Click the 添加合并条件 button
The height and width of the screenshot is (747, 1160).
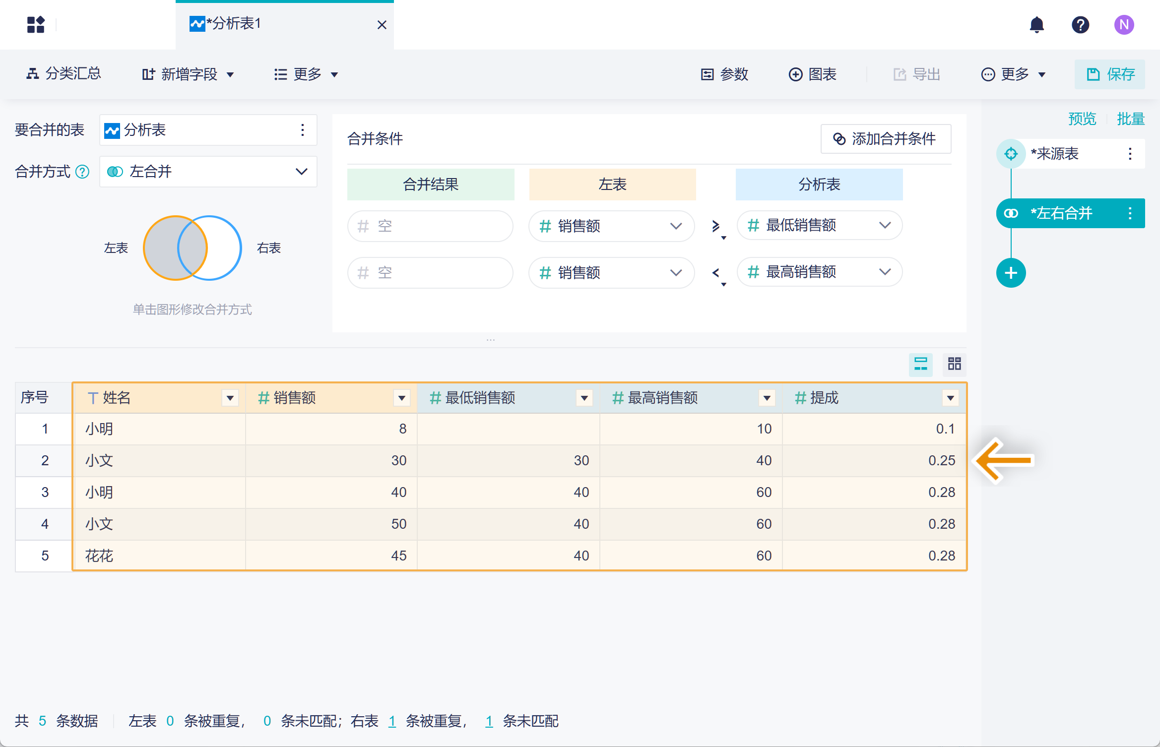pos(886,139)
